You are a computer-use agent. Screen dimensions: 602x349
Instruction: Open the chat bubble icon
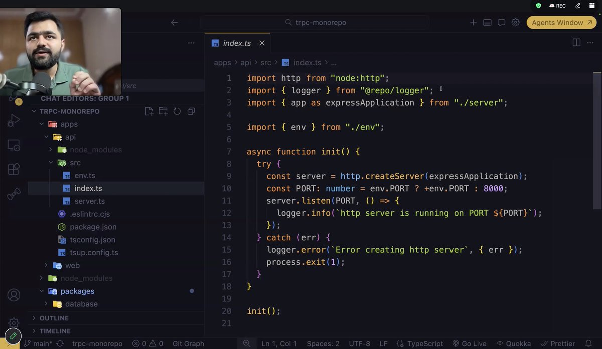[501, 22]
